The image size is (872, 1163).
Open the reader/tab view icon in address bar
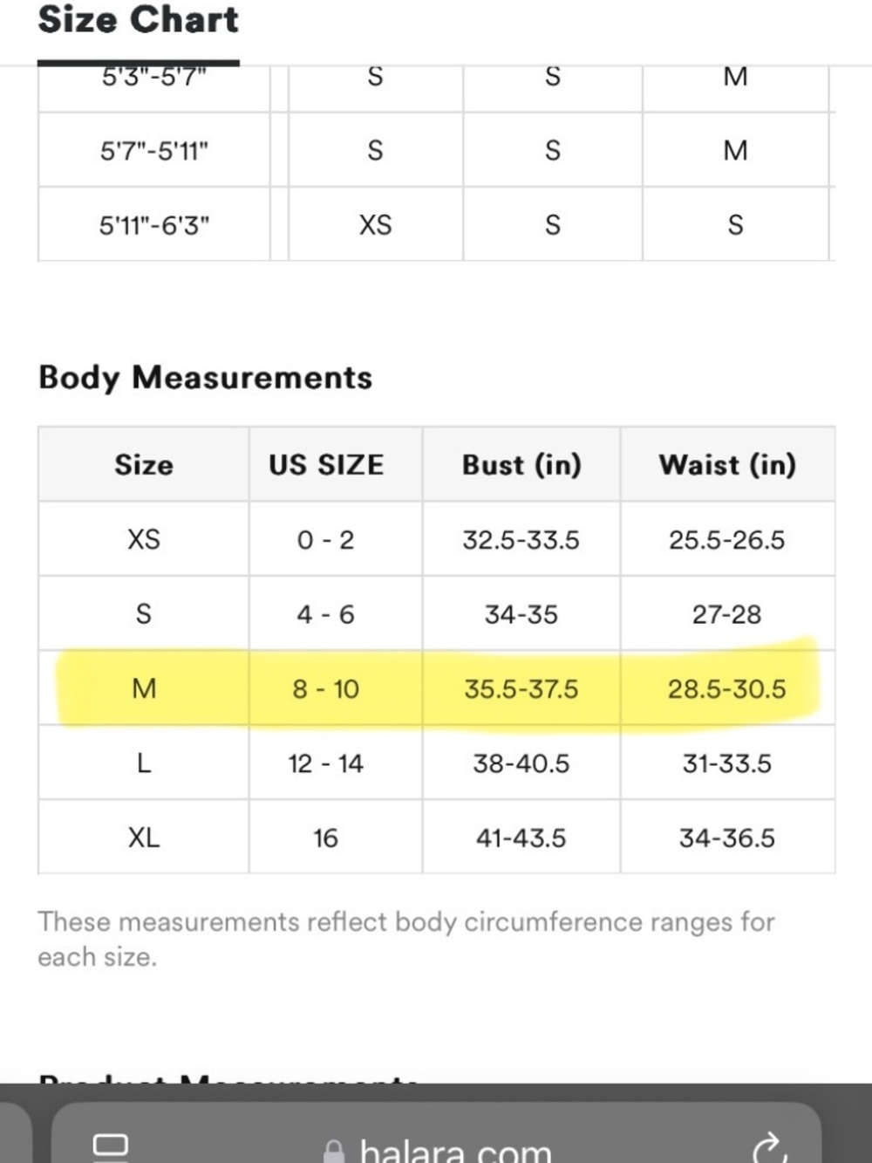[x=111, y=1147]
